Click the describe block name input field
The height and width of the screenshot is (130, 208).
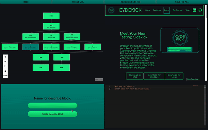click(x=52, y=105)
